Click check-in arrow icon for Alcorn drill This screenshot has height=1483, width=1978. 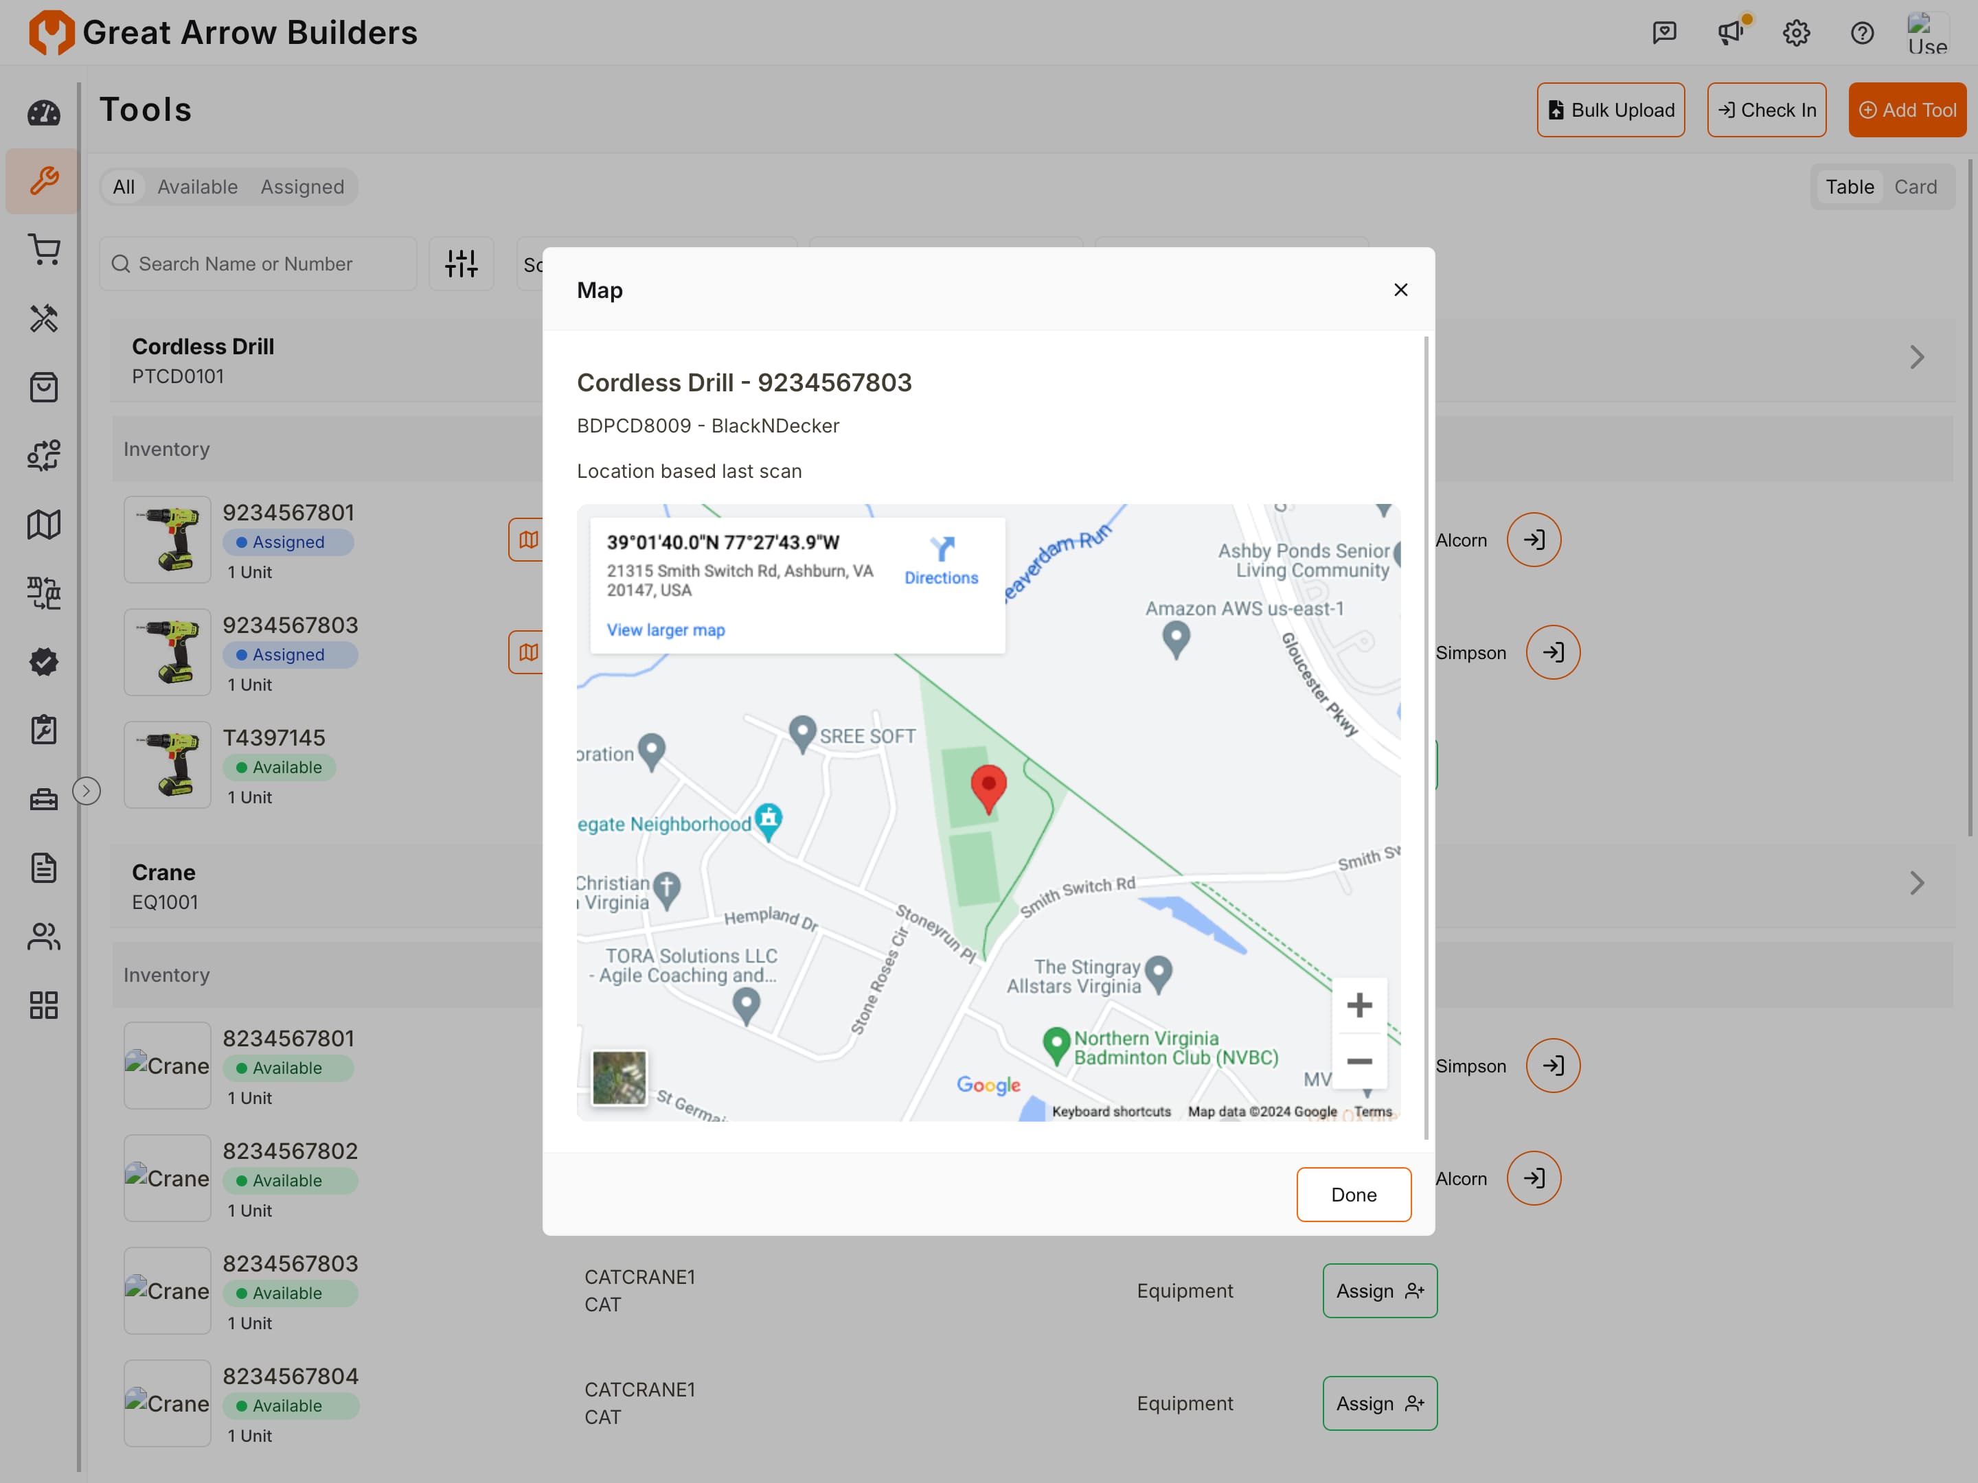click(x=1534, y=540)
